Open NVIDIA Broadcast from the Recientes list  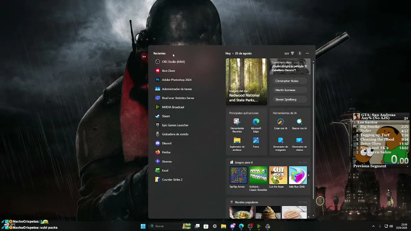(x=170, y=107)
